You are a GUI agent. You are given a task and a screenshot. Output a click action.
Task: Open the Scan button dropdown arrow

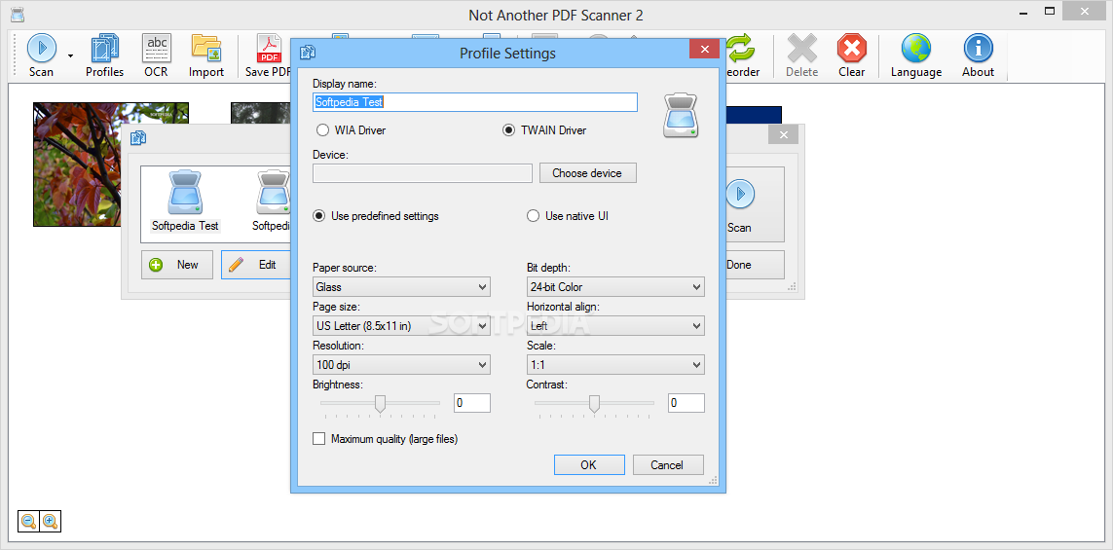tap(70, 55)
